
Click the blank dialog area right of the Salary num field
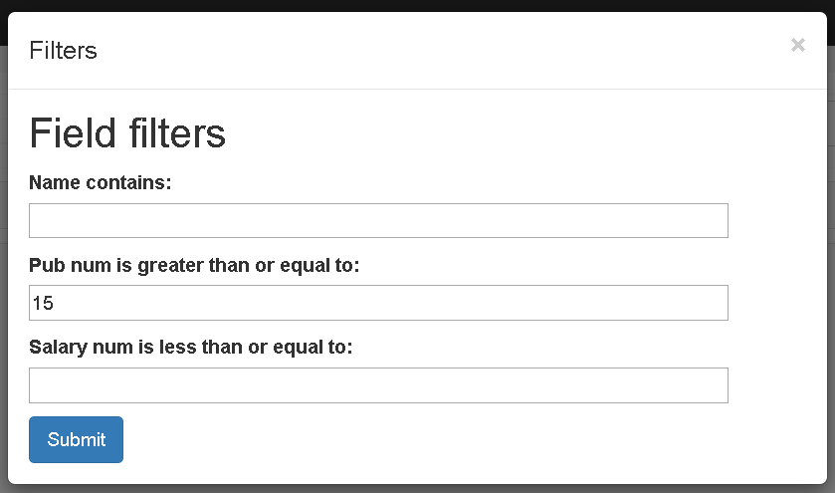coord(776,385)
